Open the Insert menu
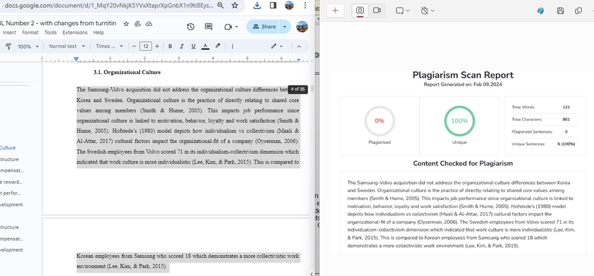The image size is (594, 276). (x=9, y=33)
